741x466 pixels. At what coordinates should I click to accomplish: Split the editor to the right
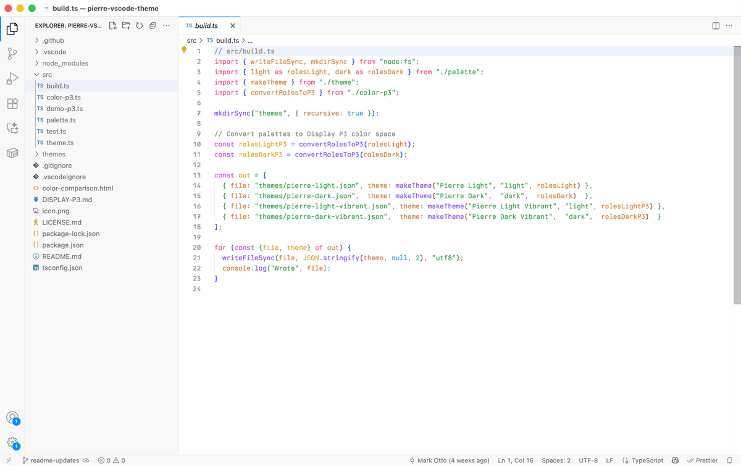click(716, 26)
